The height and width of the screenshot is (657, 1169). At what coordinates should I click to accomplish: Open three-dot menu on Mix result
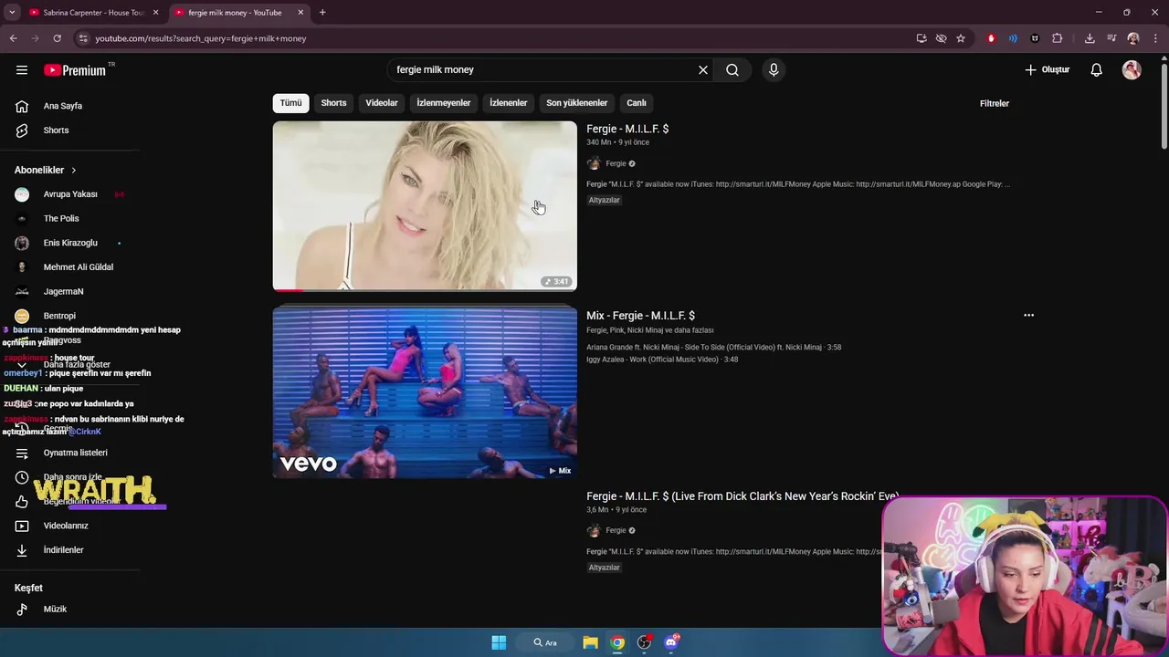coord(1028,315)
